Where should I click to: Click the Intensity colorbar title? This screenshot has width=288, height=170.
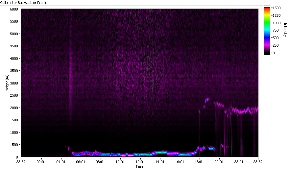tap(285, 30)
